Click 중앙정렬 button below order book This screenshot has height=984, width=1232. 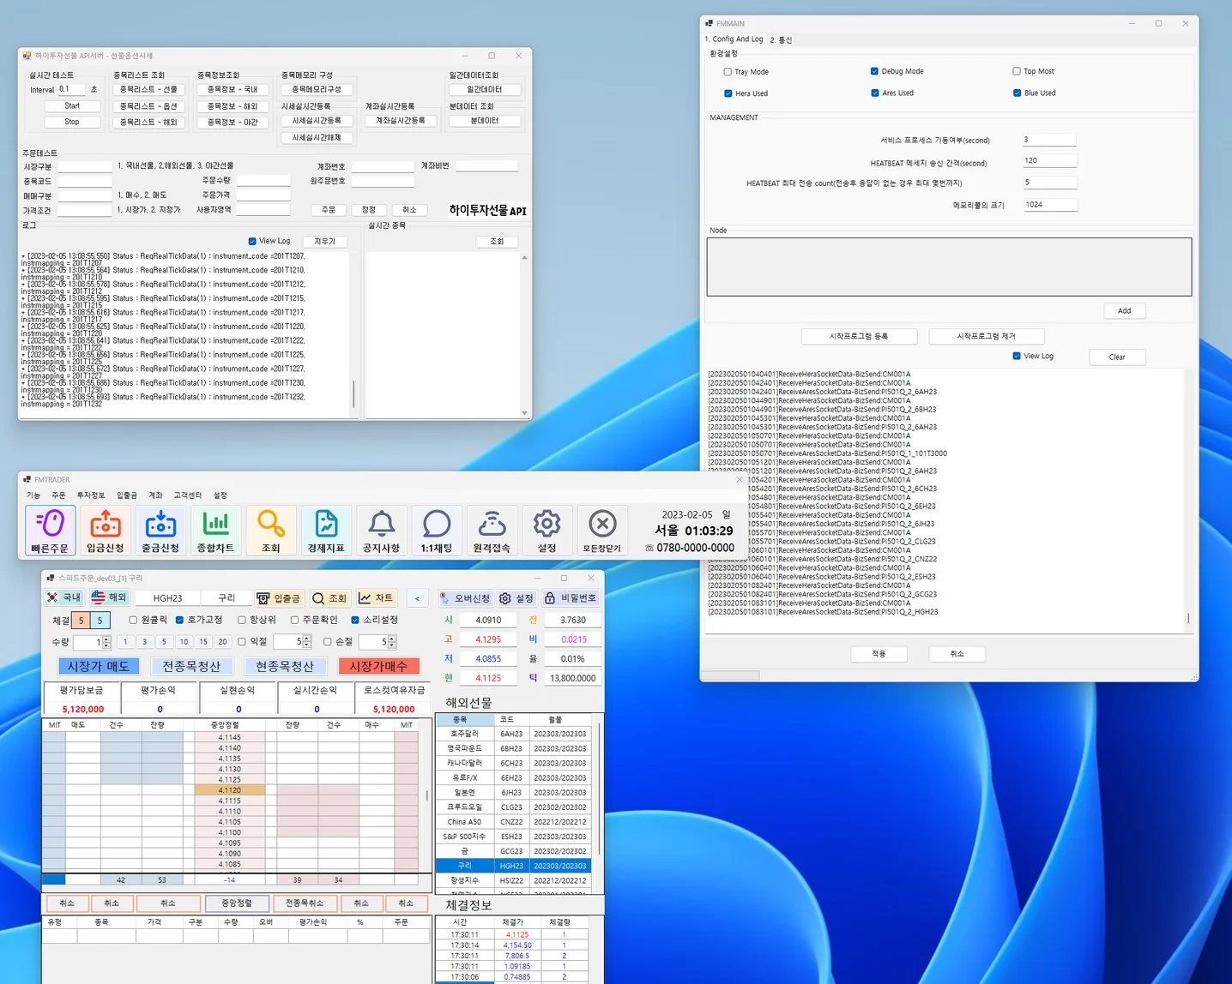[x=237, y=903]
